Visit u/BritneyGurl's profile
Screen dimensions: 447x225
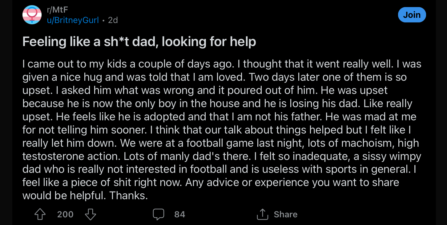73,20
